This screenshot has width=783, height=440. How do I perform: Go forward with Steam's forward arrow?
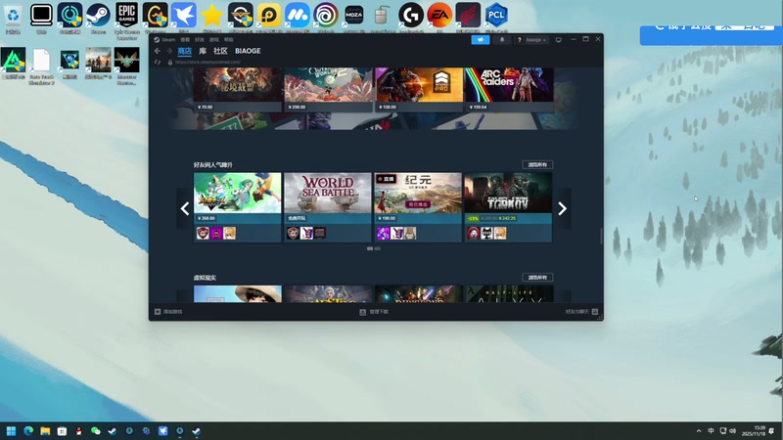tap(169, 51)
